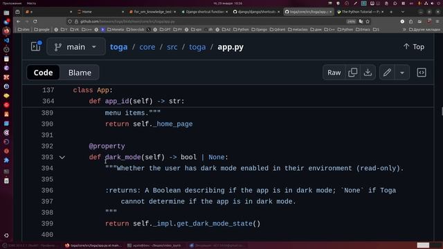The width and height of the screenshot is (443, 249).
Task: Open the browser extensions icon
Action: tap(410, 21)
